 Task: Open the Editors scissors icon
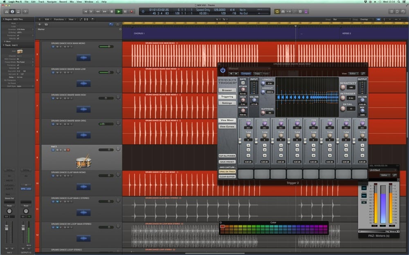point(25,11)
